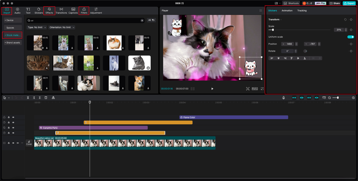Open the selection tool mode dropdown arrow
The image size is (358, 181).
tap(9, 98)
